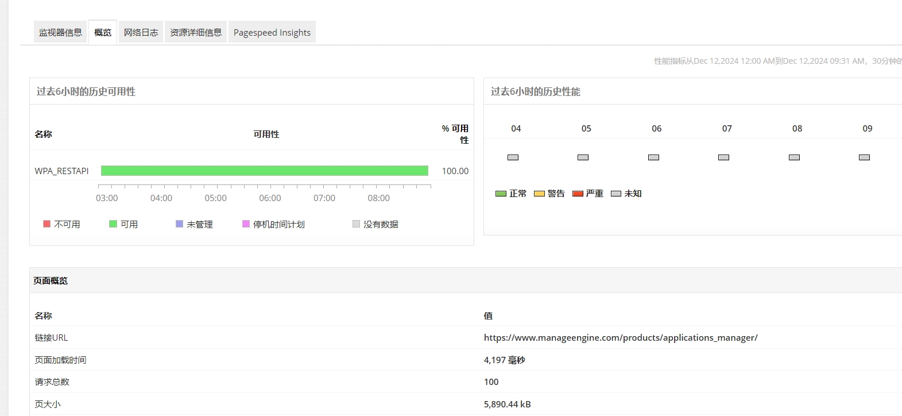Click the green 正常 legend icon

coord(501,194)
